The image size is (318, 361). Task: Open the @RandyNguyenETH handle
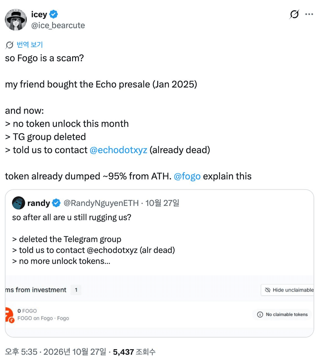pyautogui.click(x=101, y=203)
